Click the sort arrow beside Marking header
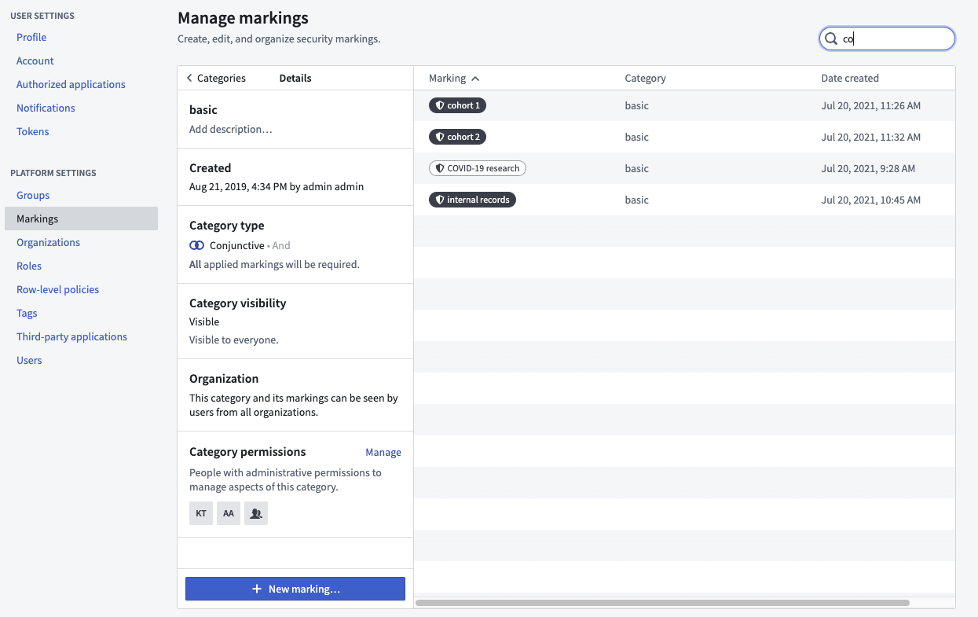This screenshot has height=617, width=978. point(475,79)
